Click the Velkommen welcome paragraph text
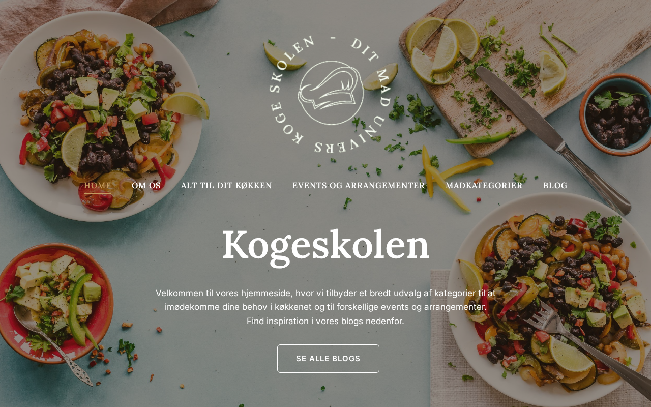 coord(325,307)
